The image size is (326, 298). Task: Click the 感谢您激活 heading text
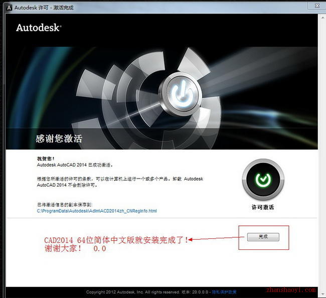[x=59, y=138]
